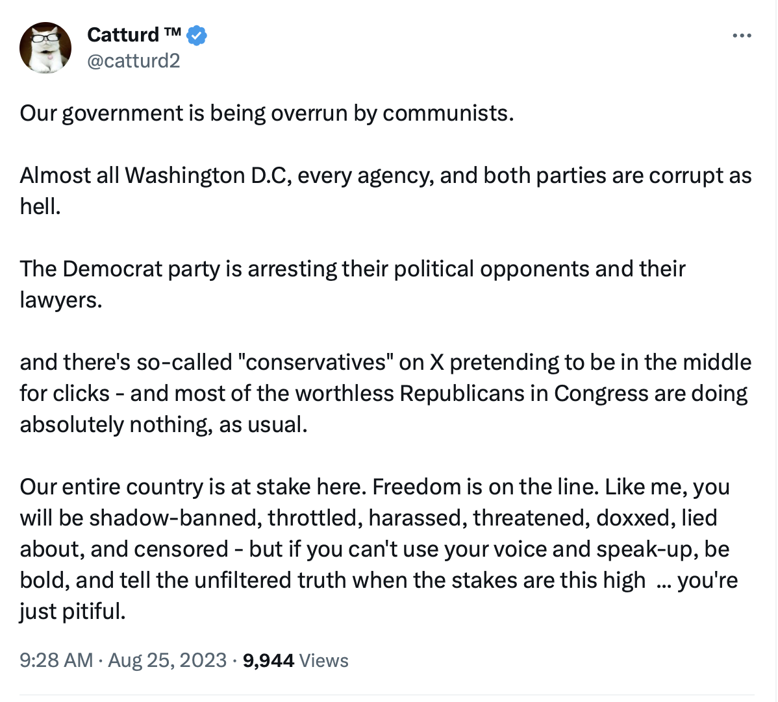Click the word 'lawyers.' in the tweet
778x702 pixels.
(61, 300)
